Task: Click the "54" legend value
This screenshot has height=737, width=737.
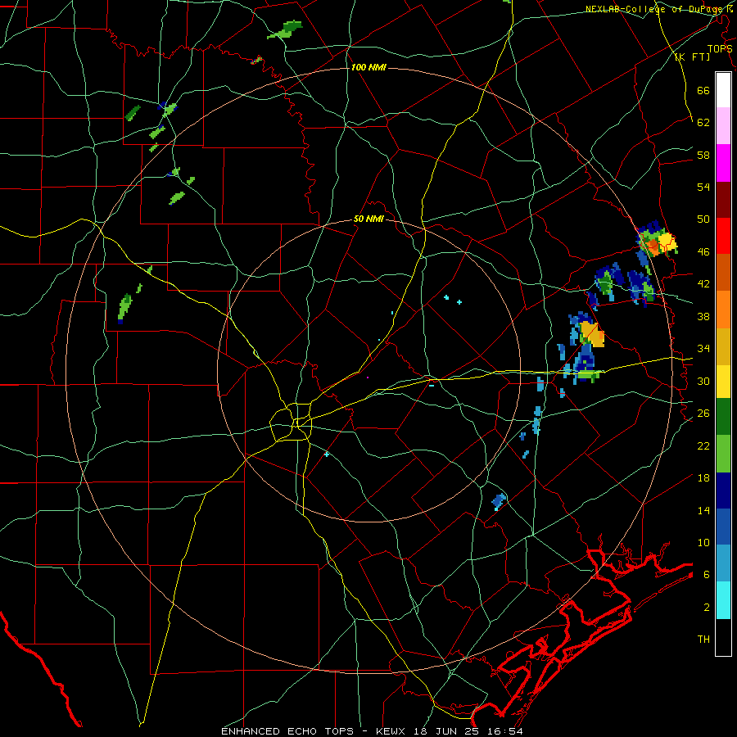Action: point(703,187)
